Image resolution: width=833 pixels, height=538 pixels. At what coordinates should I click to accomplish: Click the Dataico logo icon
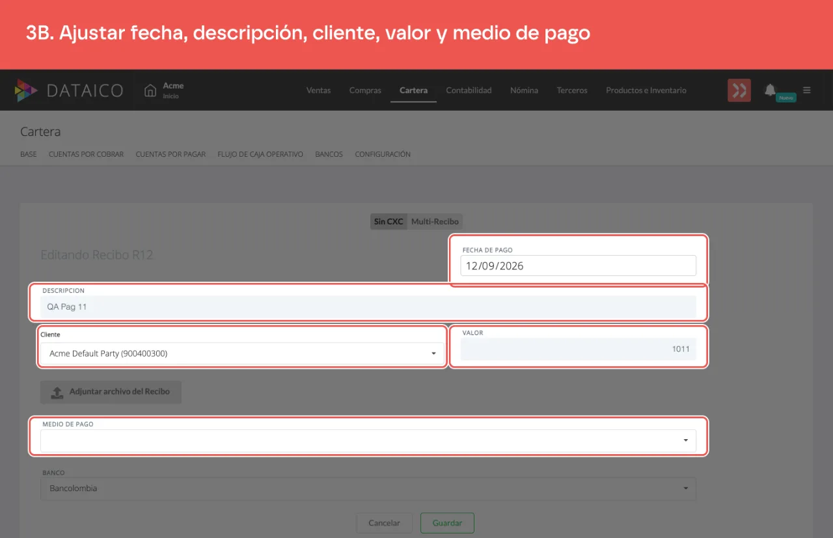point(26,90)
